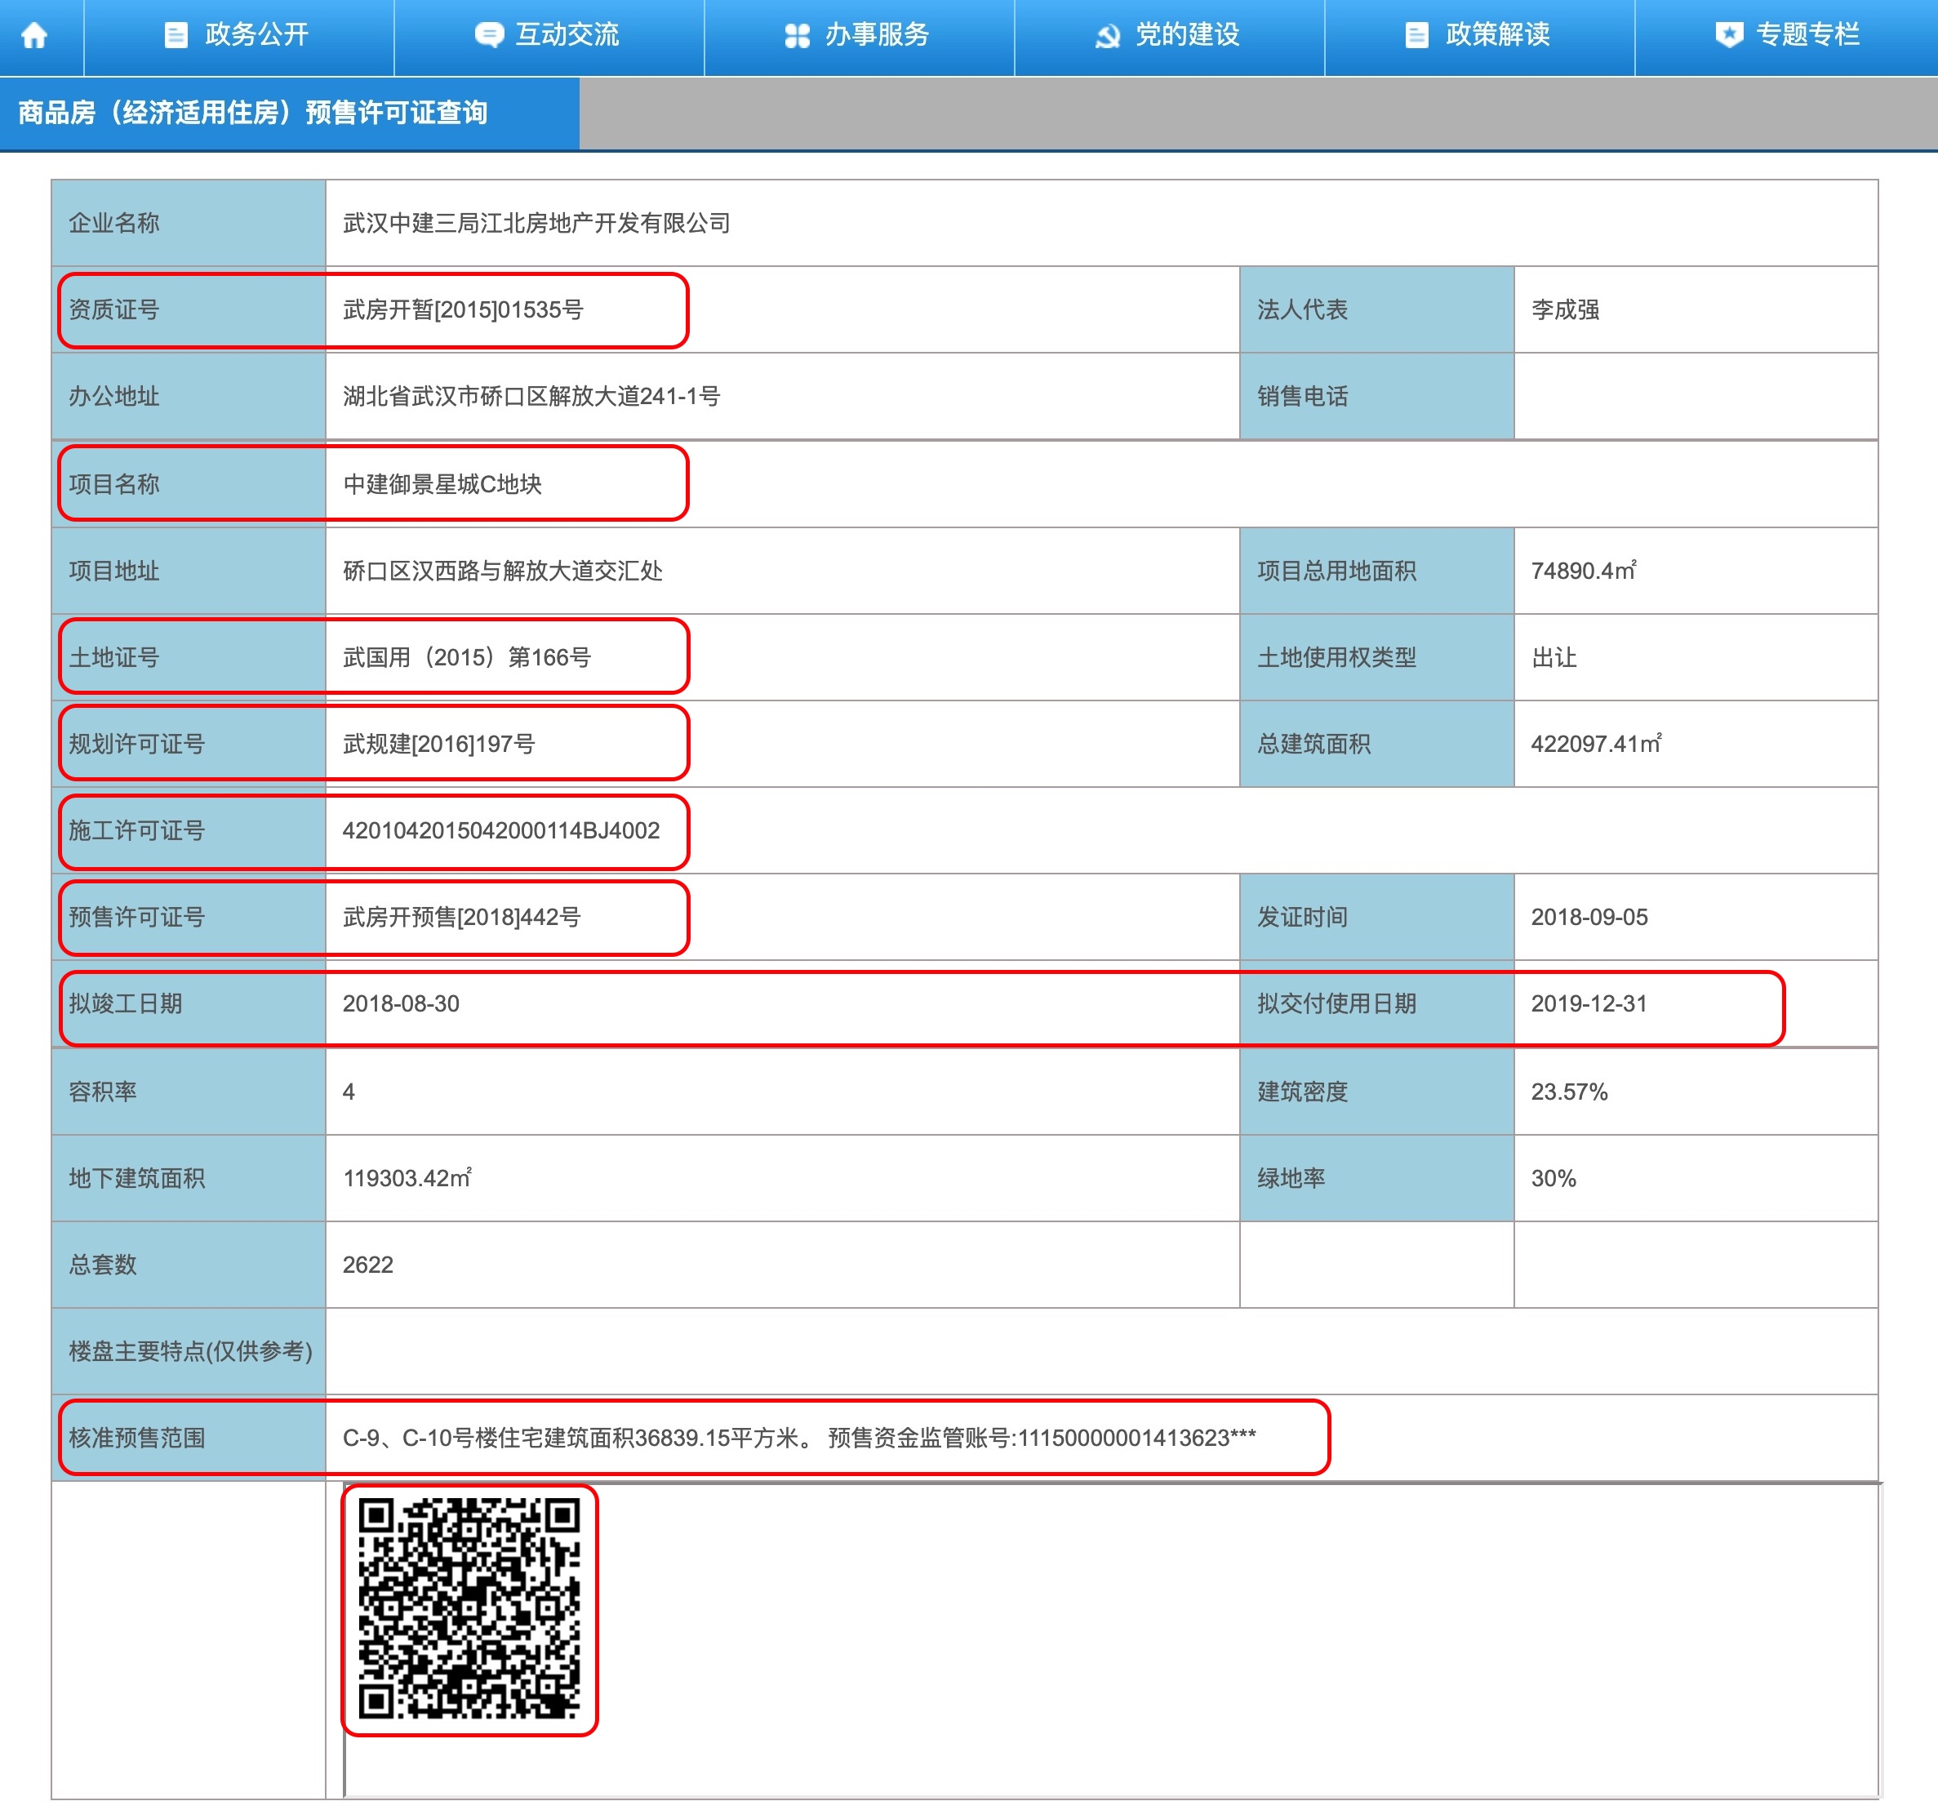
Task: Click the 核准预售范围 description text
Action: pyautogui.click(x=798, y=1438)
